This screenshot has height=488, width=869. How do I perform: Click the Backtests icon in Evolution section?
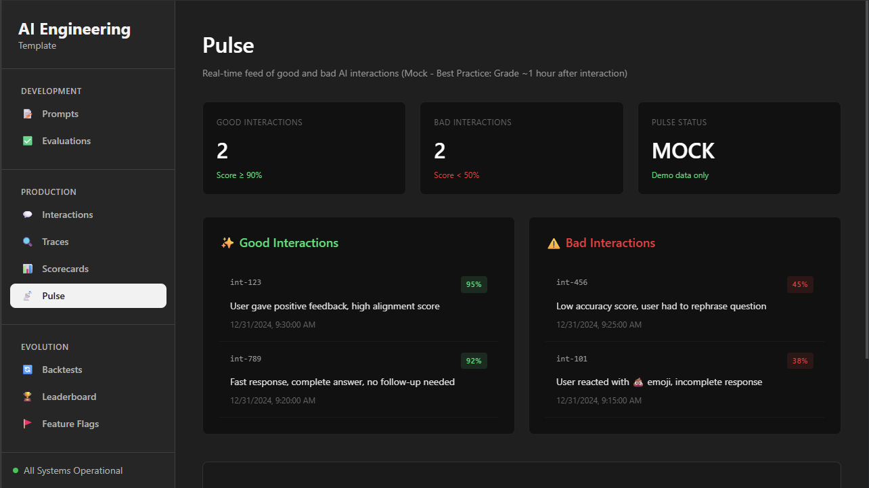coord(28,370)
